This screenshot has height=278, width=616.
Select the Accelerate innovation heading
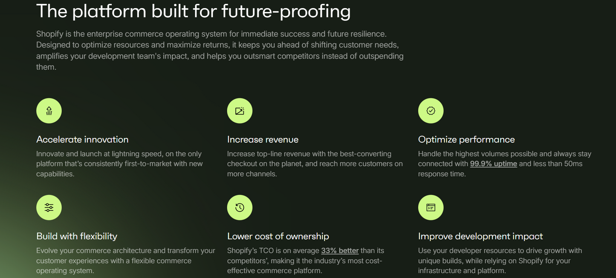(x=82, y=140)
